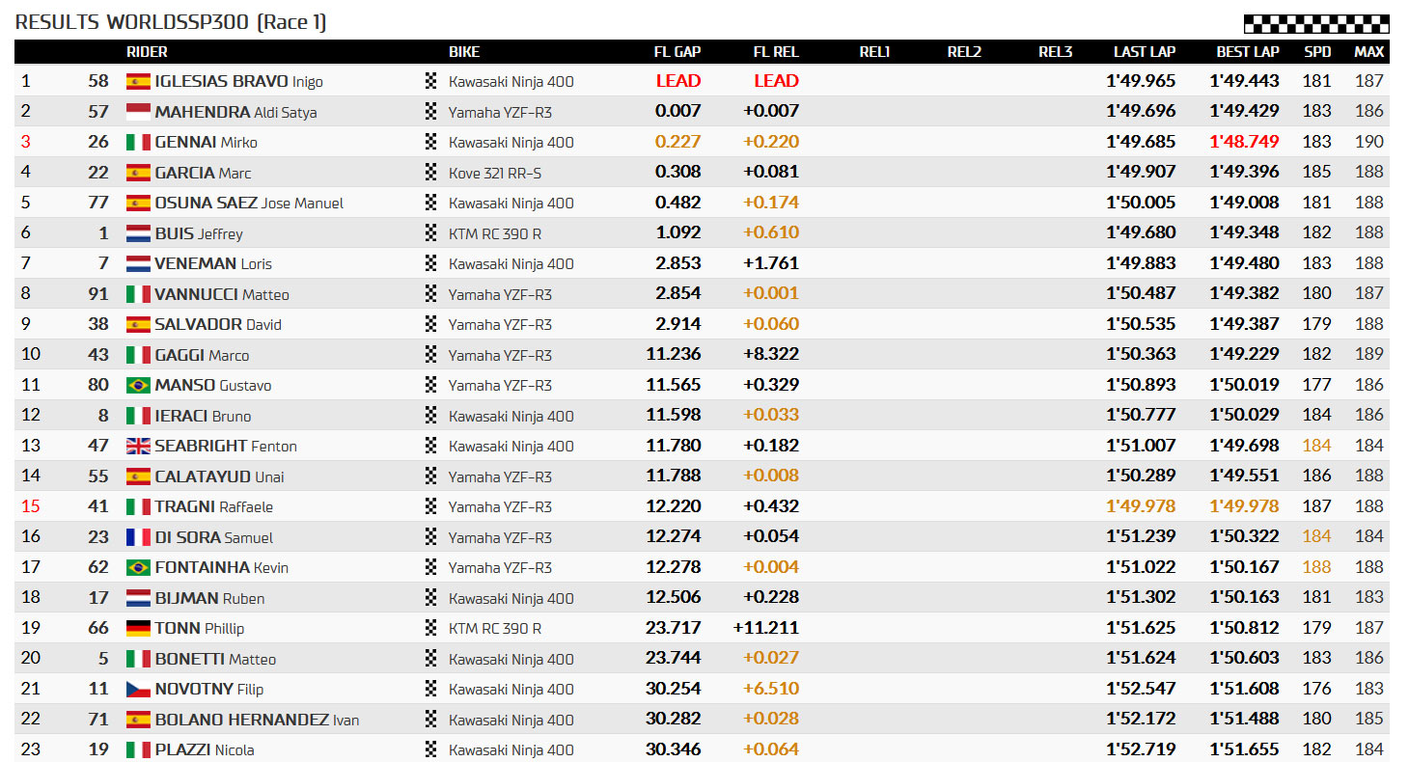Click the Spanish flag beside IGLESIAS BRAVO Inigo
This screenshot has width=1409, height=762.
coord(138,81)
